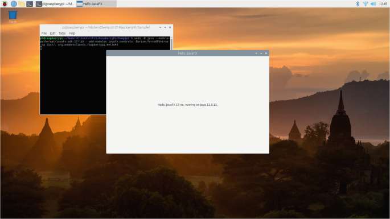390x219 pixels.
Task: Minimize the terminal window
Action: click(160, 27)
